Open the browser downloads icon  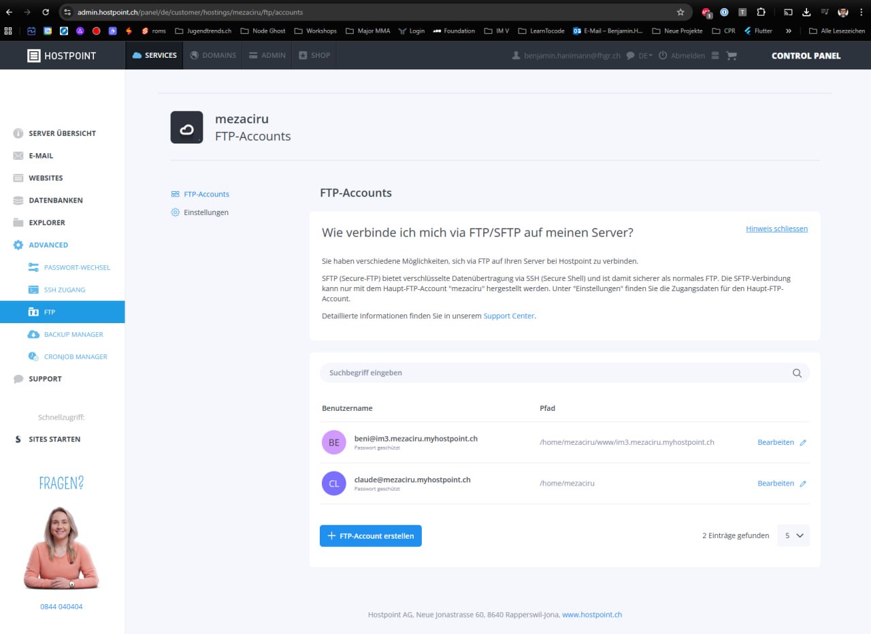coord(806,12)
